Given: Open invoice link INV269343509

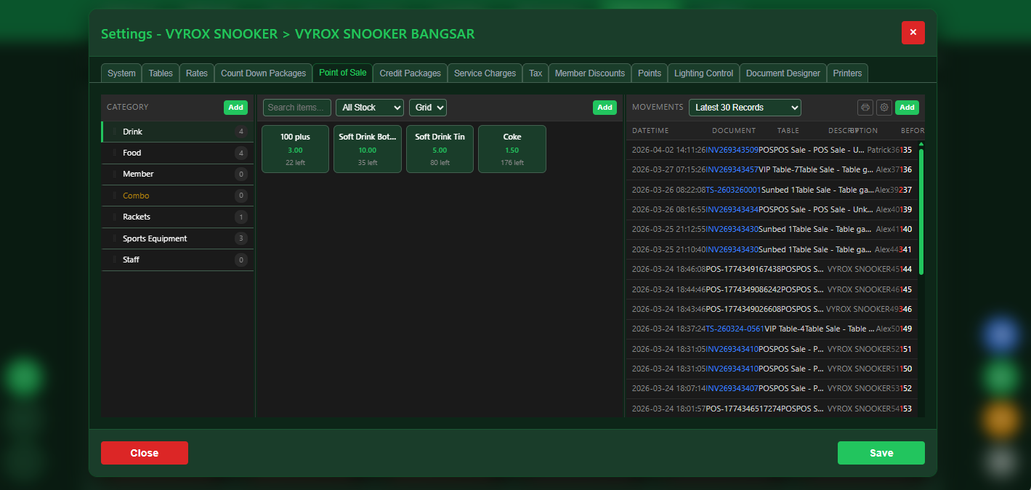Looking at the screenshot, I should pos(732,150).
